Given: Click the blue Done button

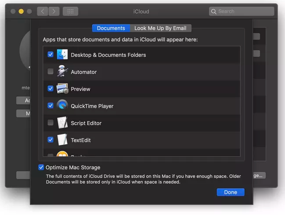Looking at the screenshot, I should point(231,192).
